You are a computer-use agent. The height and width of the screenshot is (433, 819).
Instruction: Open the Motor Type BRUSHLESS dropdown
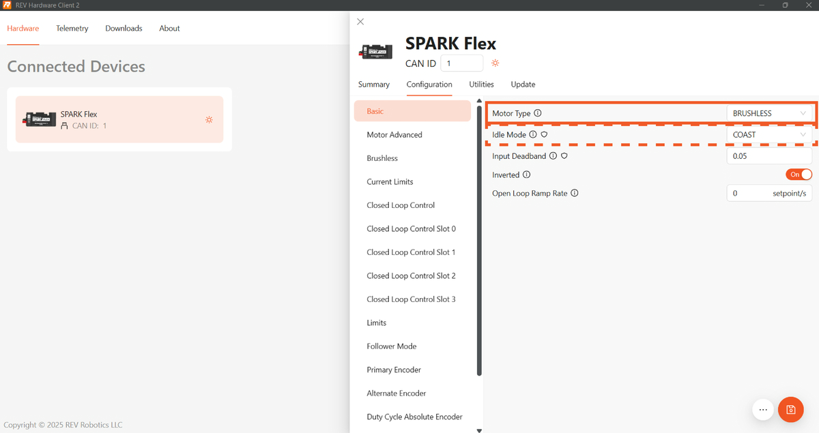click(769, 113)
